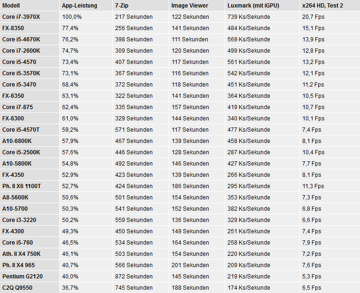Select the A10-6800K row label
The image size is (360, 293).
pos(17,141)
